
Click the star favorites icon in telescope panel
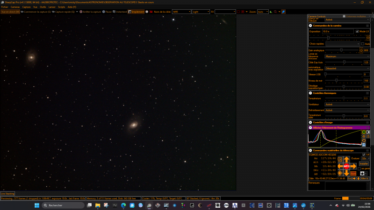coord(362,174)
